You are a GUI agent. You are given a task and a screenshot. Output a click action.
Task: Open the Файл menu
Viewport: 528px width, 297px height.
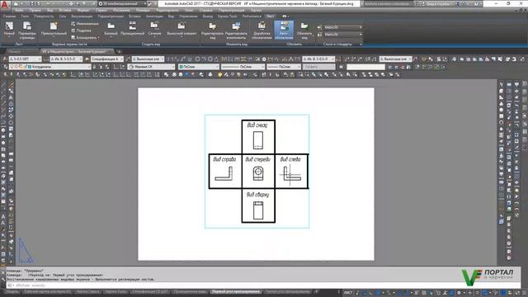click(19, 11)
